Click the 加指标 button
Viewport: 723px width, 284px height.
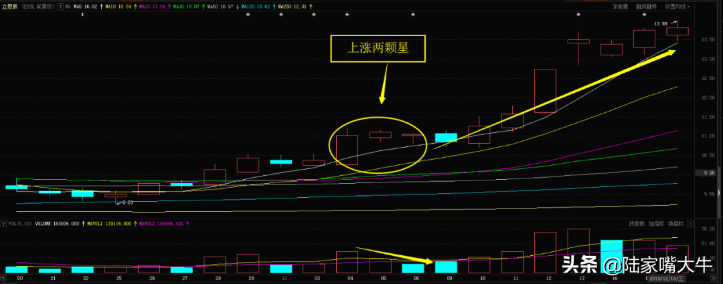[x=656, y=223]
